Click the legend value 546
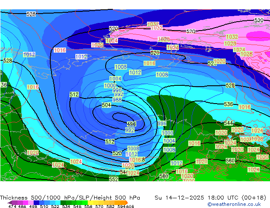The width and height of the screenshot is (270, 208). click(78, 206)
